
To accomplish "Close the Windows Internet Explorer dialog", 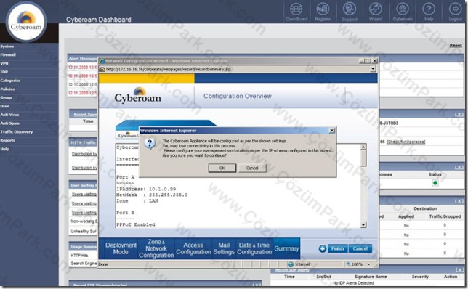I will [x=331, y=130].
